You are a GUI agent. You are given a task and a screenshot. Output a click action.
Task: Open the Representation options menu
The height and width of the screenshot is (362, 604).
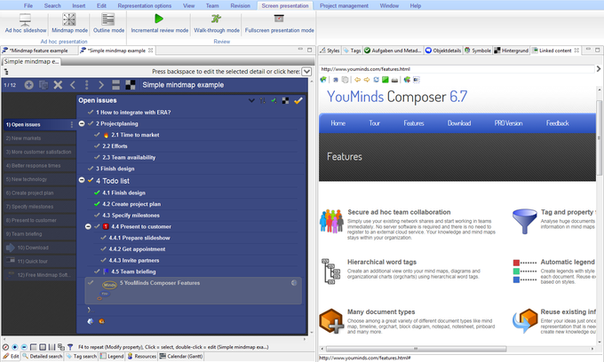click(x=145, y=6)
